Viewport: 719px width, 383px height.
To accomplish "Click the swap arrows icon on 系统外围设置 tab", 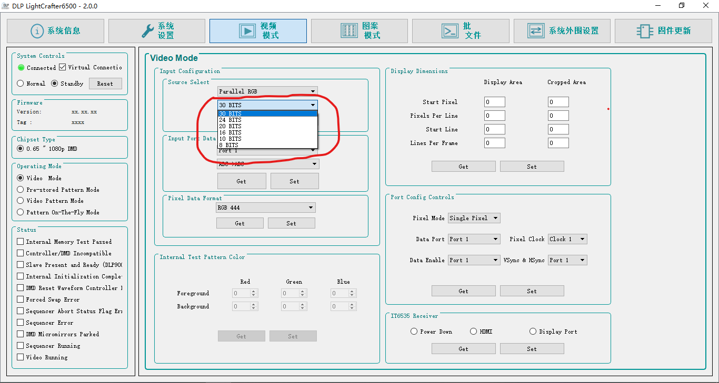I will (x=536, y=31).
